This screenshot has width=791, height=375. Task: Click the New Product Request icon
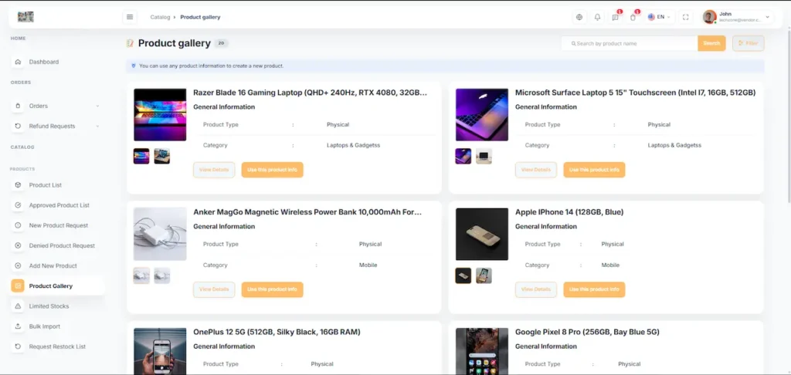pyautogui.click(x=19, y=225)
